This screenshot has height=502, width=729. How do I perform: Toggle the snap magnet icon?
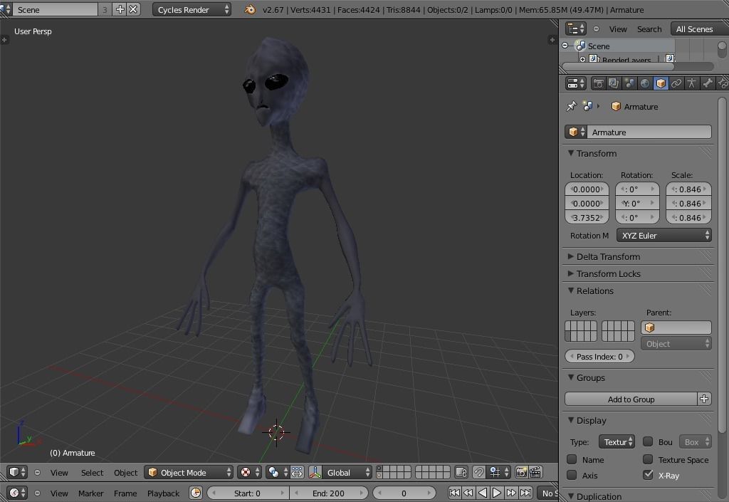pos(478,472)
